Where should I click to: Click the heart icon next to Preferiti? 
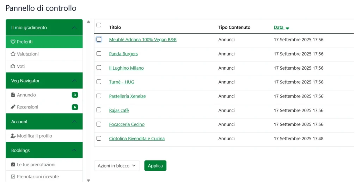coord(13,42)
